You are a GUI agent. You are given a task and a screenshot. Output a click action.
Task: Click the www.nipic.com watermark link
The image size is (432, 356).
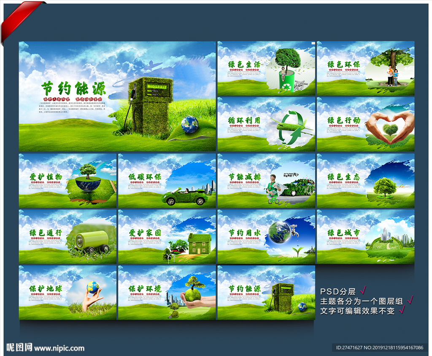(x=59, y=348)
